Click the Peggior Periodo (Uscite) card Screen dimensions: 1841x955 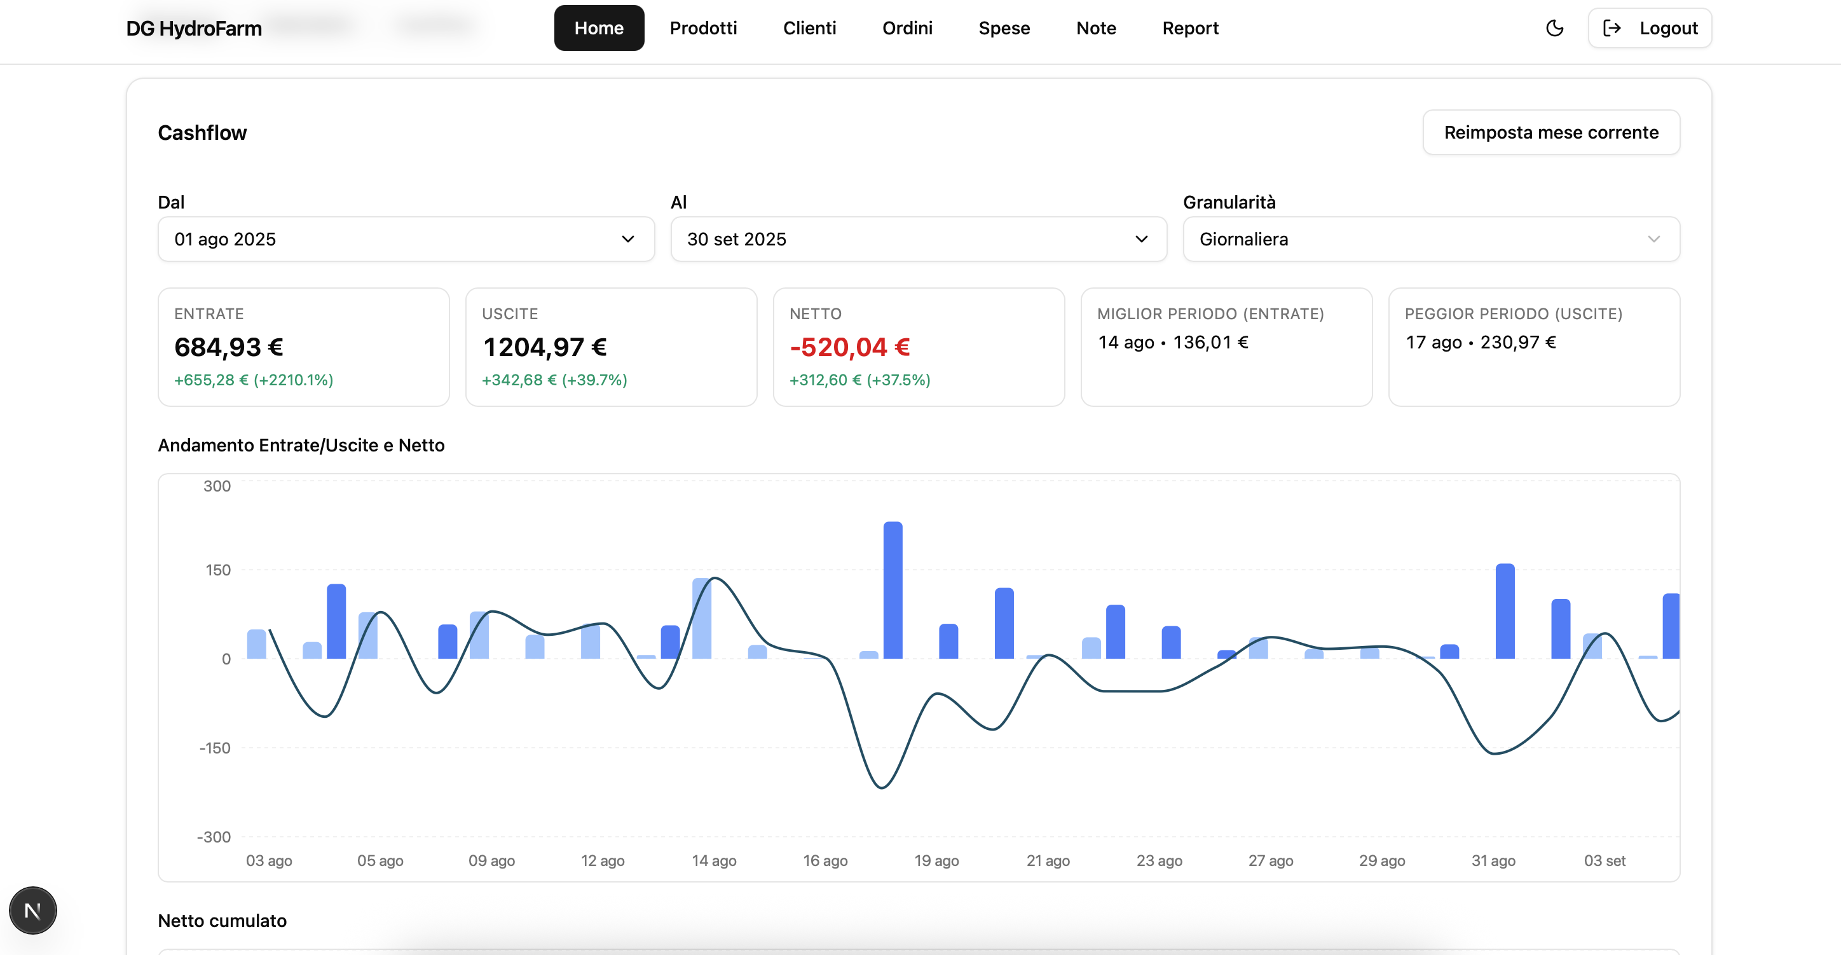pyautogui.click(x=1534, y=347)
